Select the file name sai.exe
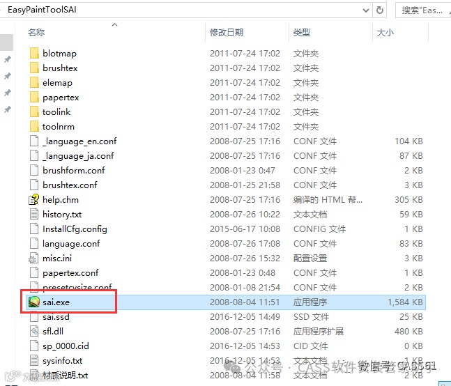The width and height of the screenshot is (451, 386). (56, 302)
